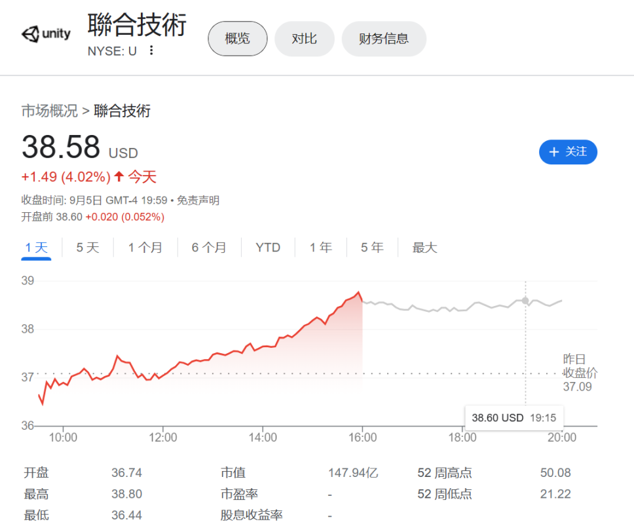Click the +1.49 (4.02%) change text
634x530 pixels.
66,177
